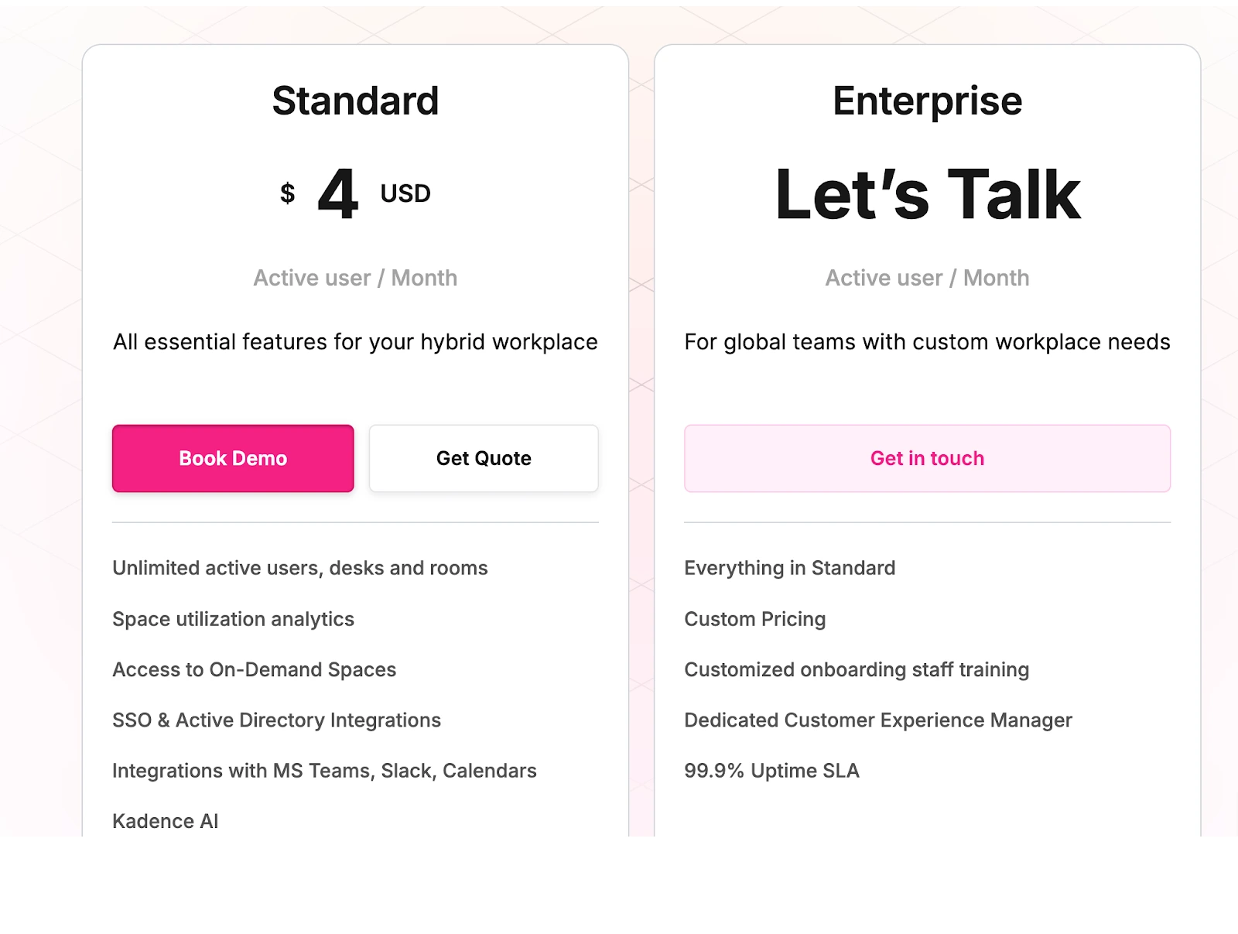
Task: Click the $4 USD price text
Action: click(x=355, y=193)
